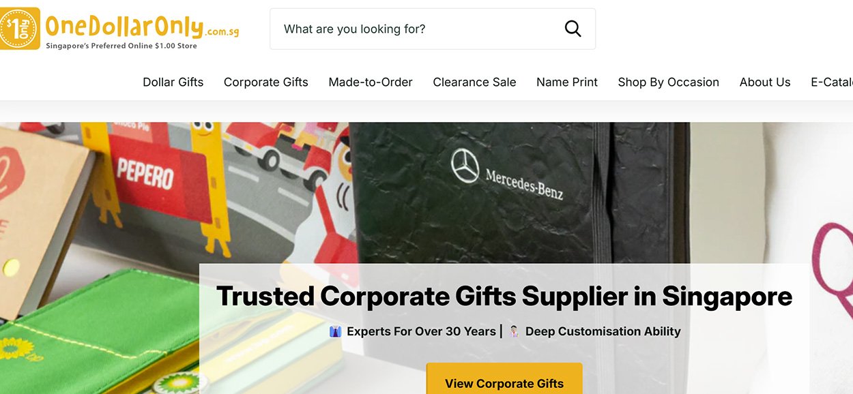Open the Made-to-Order menu
The height and width of the screenshot is (394, 853).
point(371,82)
